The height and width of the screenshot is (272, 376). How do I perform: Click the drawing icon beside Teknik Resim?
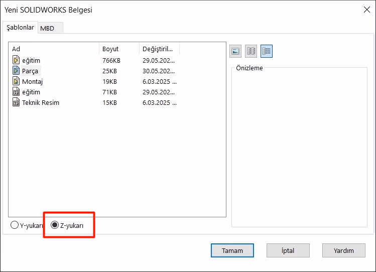pos(16,102)
